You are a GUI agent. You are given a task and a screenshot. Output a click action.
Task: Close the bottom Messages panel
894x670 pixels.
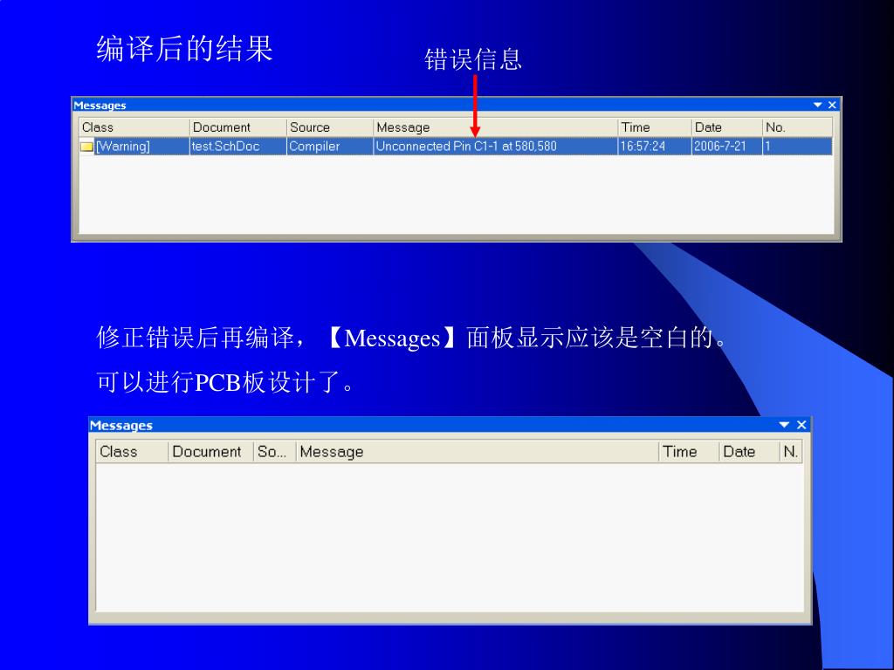pos(801,425)
